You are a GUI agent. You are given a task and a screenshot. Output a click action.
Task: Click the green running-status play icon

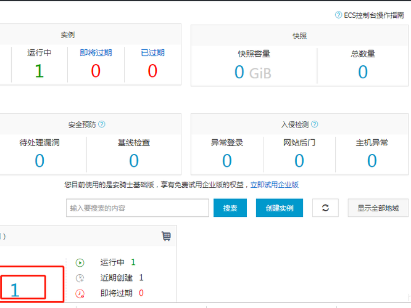[80, 262]
